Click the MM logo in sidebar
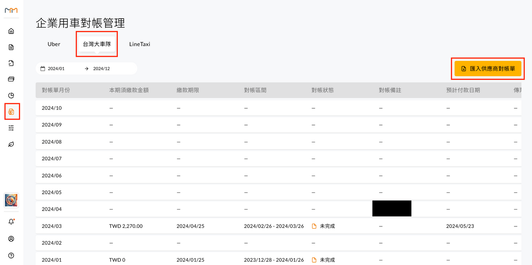The width and height of the screenshot is (532, 265). [11, 11]
